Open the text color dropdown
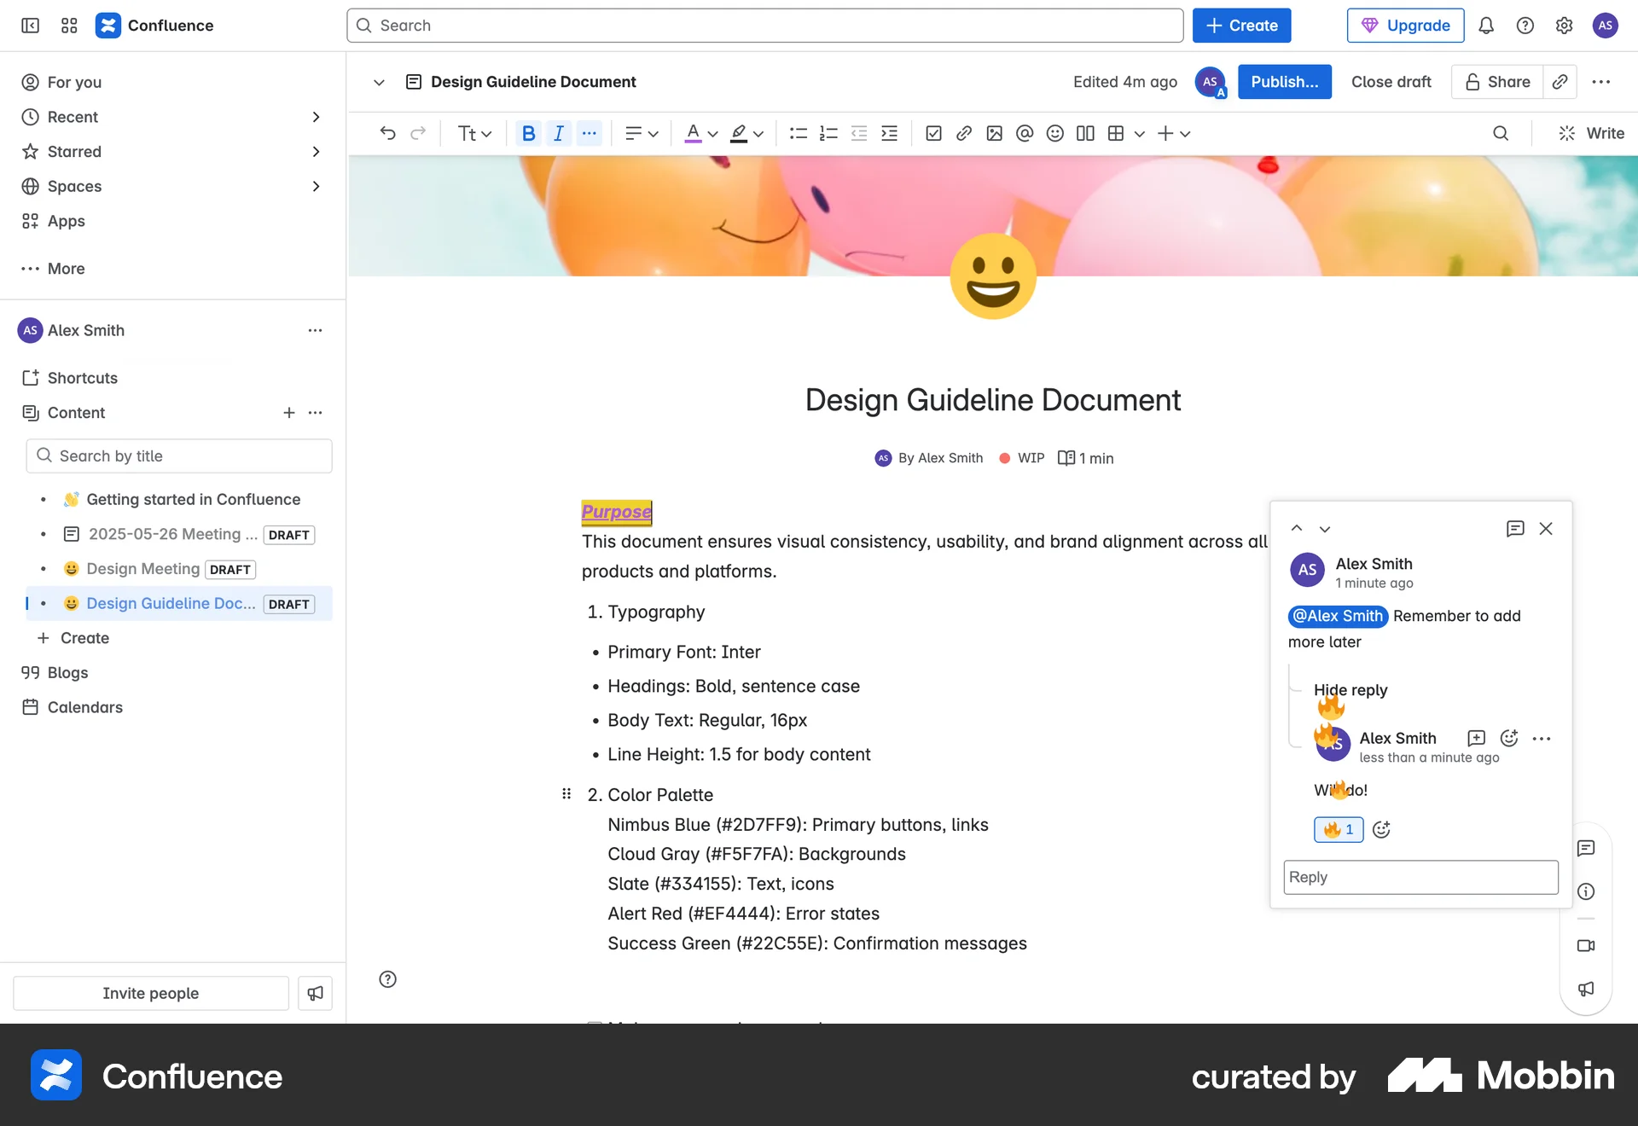1638x1126 pixels. 712,133
